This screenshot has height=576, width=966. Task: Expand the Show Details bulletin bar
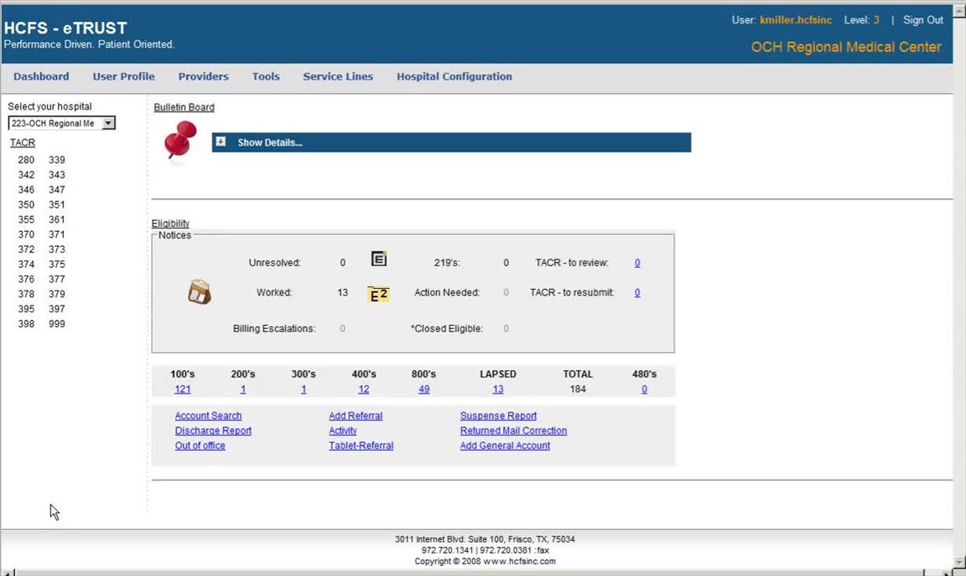click(451, 143)
